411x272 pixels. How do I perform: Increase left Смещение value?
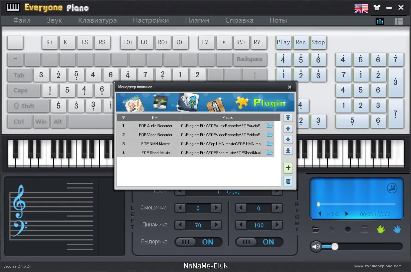click(216, 208)
